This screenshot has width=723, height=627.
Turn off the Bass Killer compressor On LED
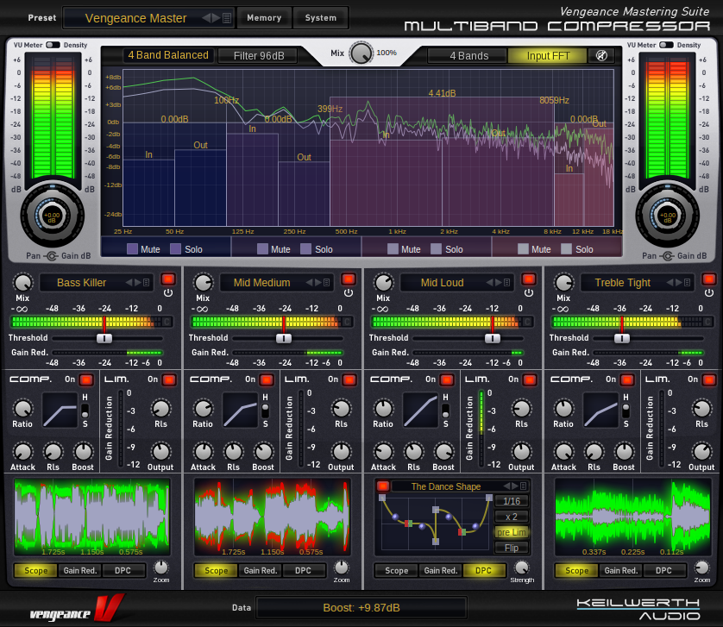(x=86, y=379)
